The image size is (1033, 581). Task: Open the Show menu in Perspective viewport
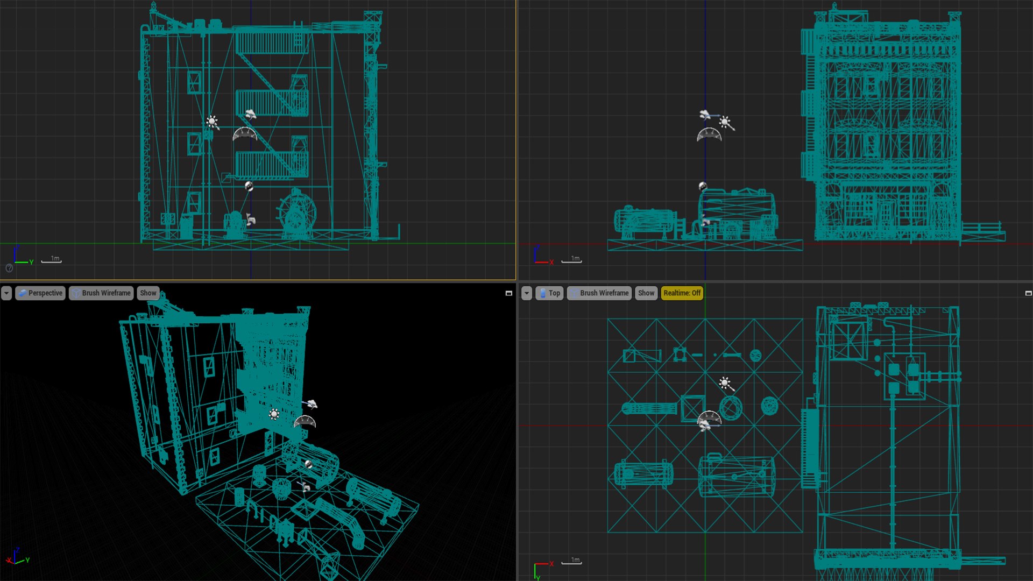point(148,293)
